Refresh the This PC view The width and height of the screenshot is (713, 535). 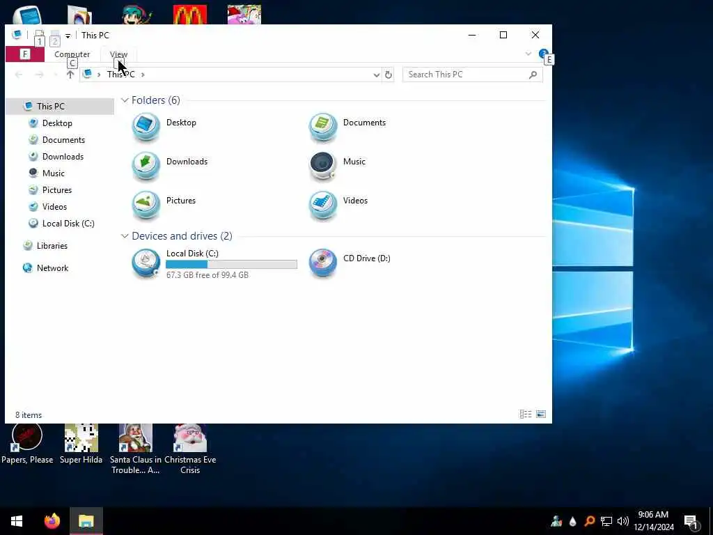tap(389, 75)
